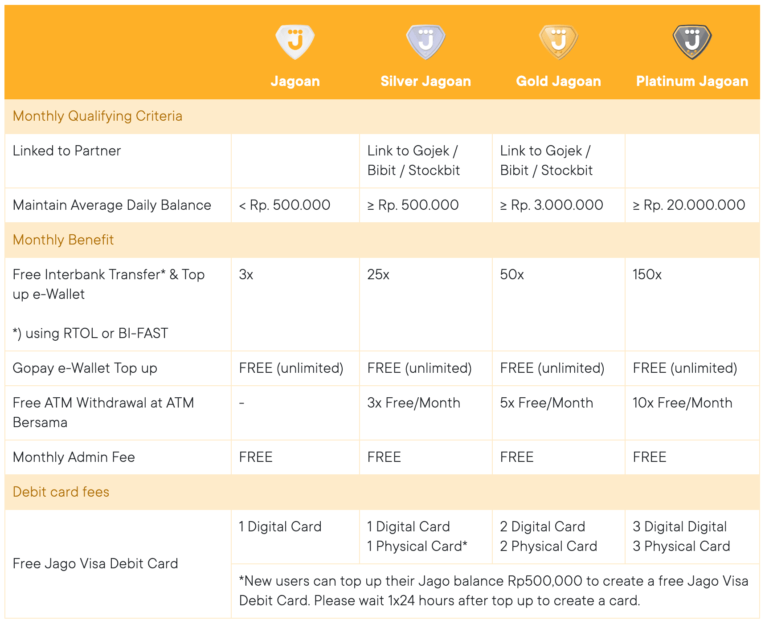Click the Monthly Benefit section heading
Viewport: 769px width, 628px height.
(x=63, y=240)
